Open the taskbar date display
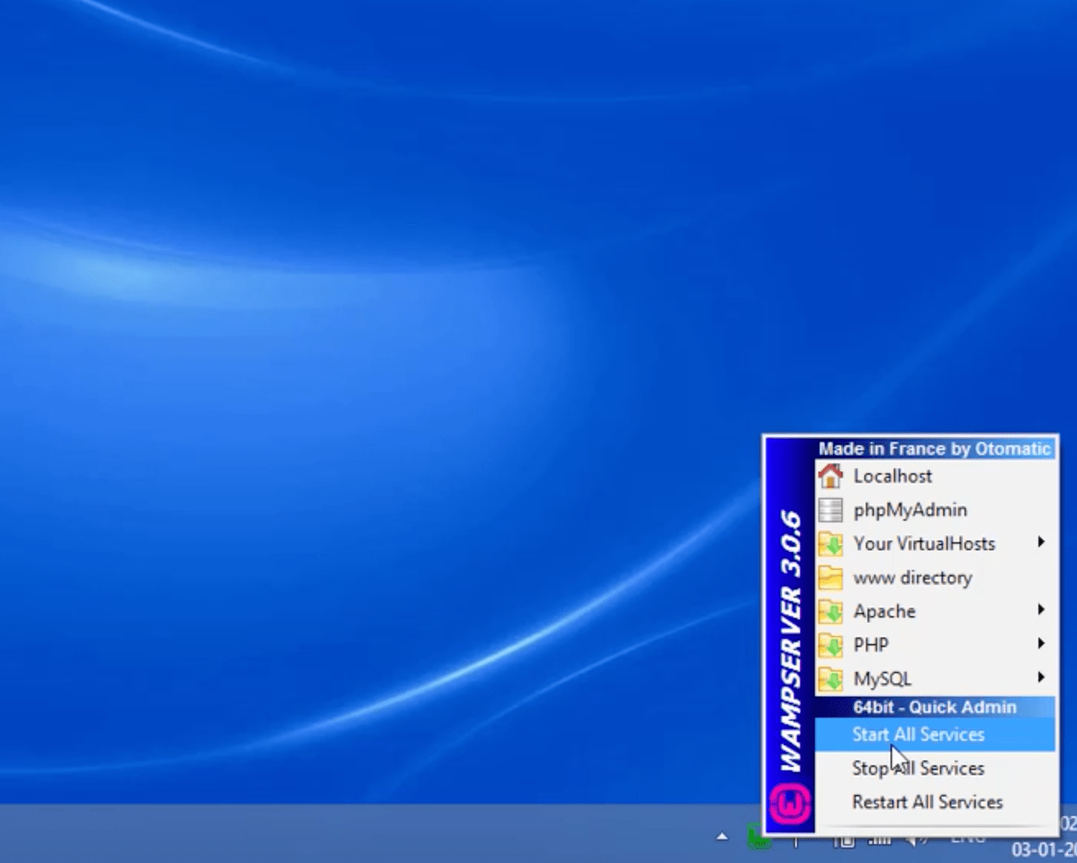Screen dimensions: 1077x863 click(x=1044, y=849)
